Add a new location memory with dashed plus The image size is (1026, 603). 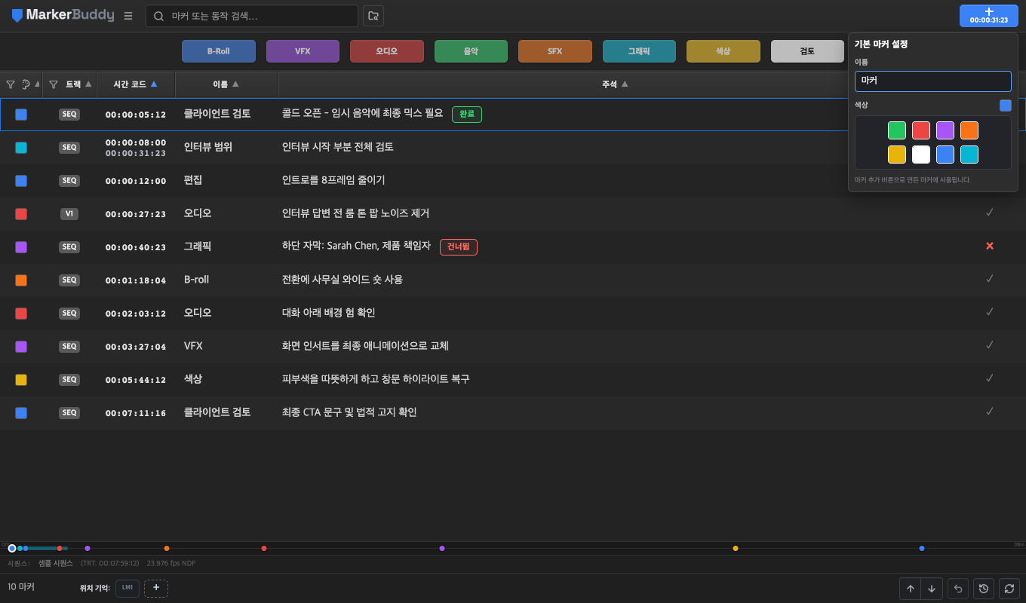[156, 588]
